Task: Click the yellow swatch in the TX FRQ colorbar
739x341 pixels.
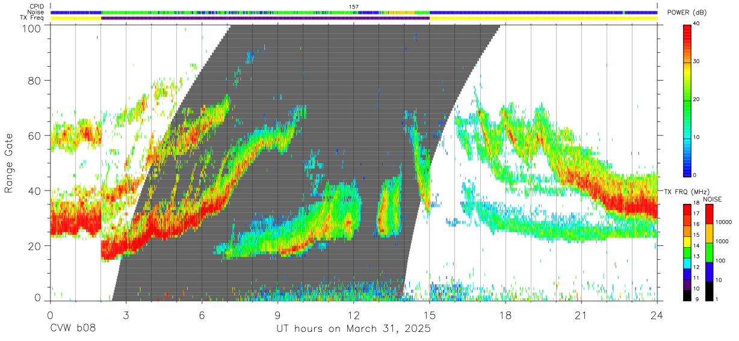Action: pos(687,241)
